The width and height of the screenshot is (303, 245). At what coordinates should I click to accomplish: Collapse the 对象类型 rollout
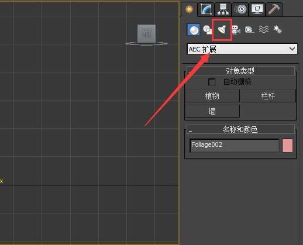click(240, 71)
